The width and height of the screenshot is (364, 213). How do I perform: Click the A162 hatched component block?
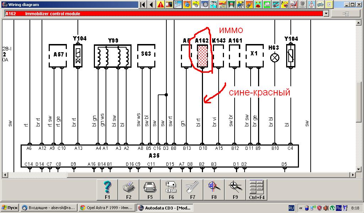pyautogui.click(x=202, y=56)
